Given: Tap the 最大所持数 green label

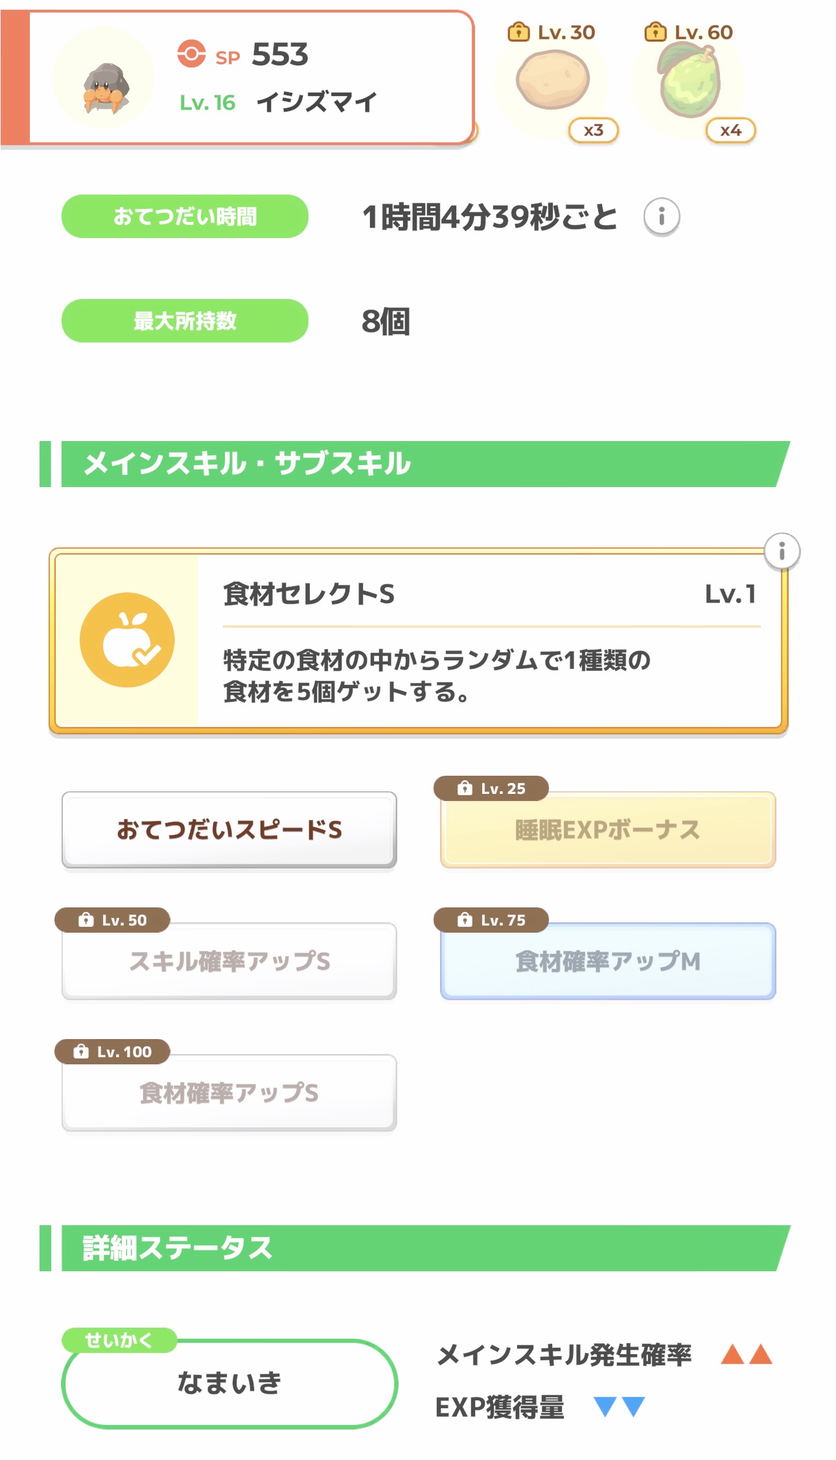Looking at the screenshot, I should click(185, 320).
